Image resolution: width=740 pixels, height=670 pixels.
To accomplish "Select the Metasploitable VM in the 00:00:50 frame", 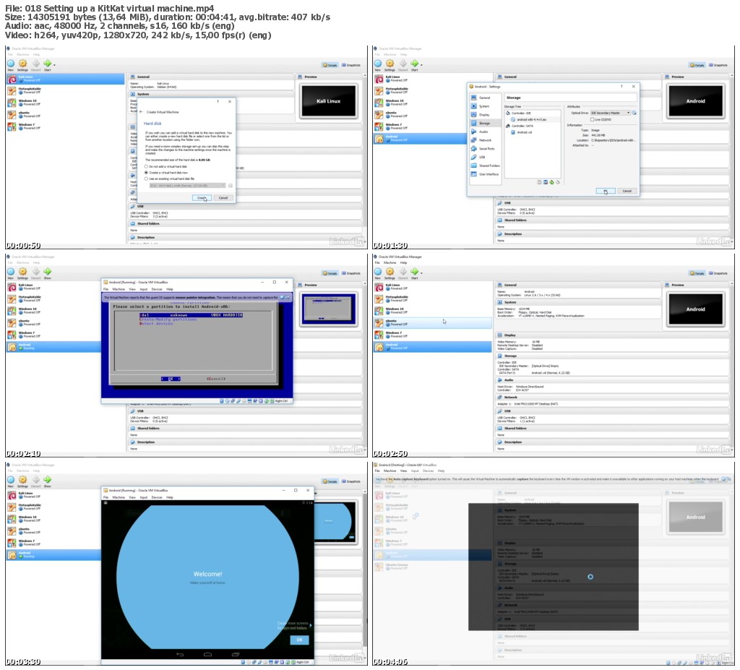I will click(66, 90).
